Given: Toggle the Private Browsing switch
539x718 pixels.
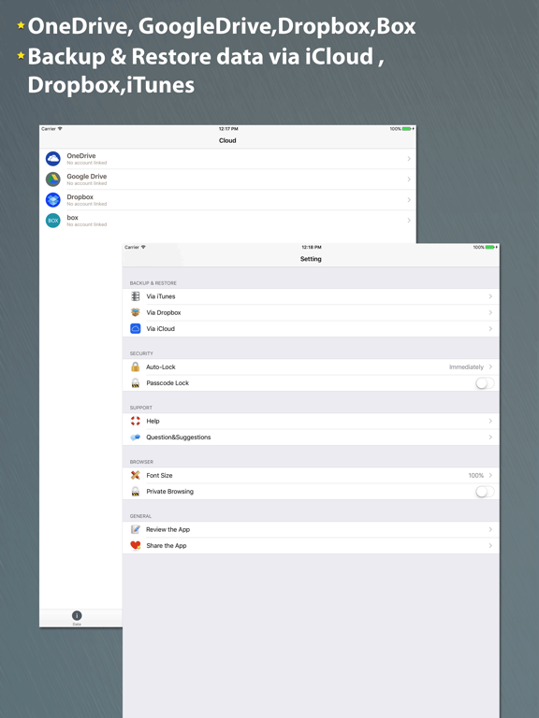Looking at the screenshot, I should point(485,492).
